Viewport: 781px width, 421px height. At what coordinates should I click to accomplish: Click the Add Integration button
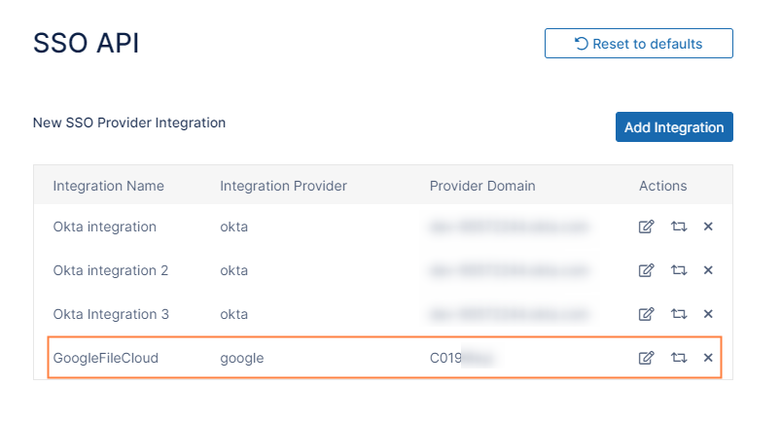(x=674, y=127)
